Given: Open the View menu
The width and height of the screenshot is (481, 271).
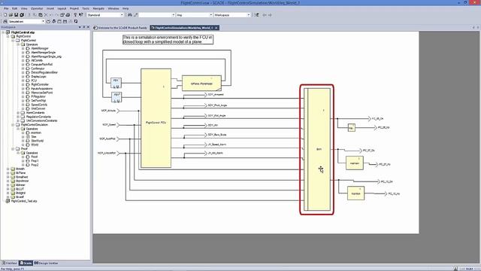Looking at the screenshot, I should coord(24,8).
